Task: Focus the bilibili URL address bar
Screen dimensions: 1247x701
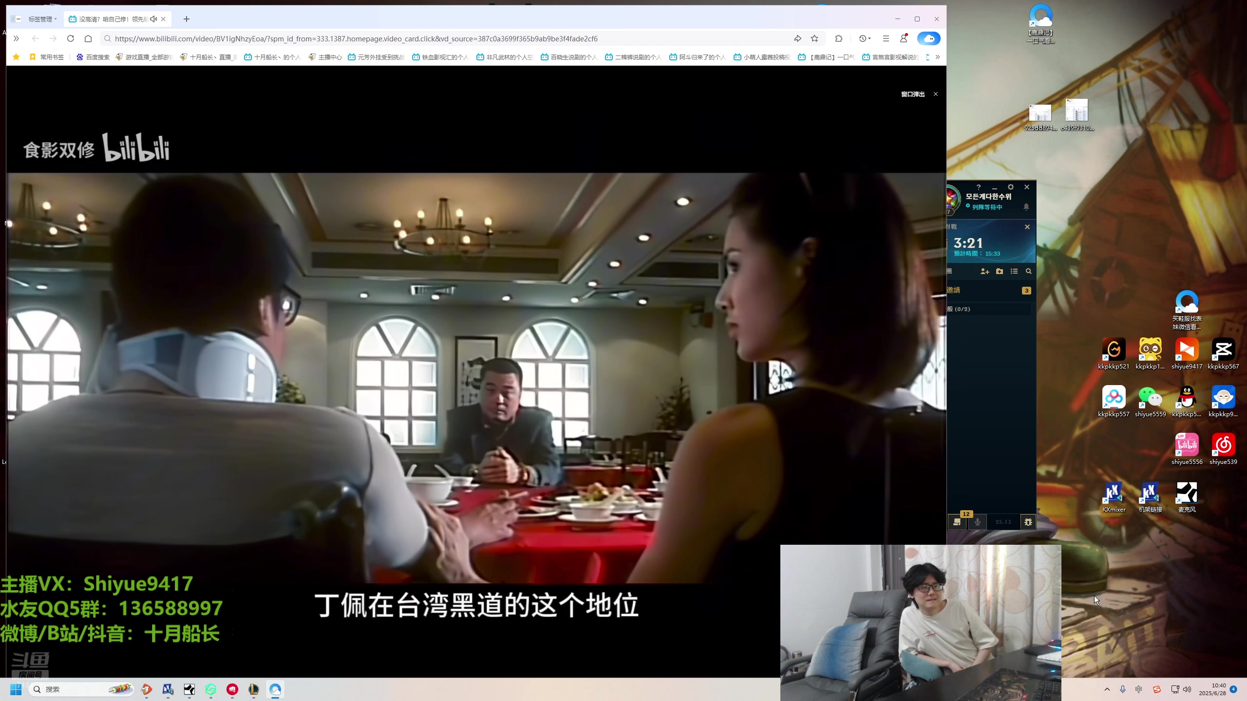Action: (446, 38)
